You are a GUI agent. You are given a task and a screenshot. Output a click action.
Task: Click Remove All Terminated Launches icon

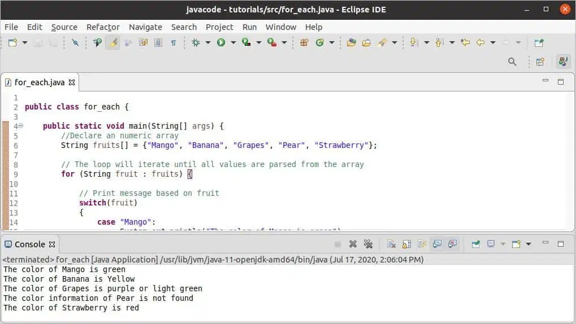pyautogui.click(x=368, y=244)
